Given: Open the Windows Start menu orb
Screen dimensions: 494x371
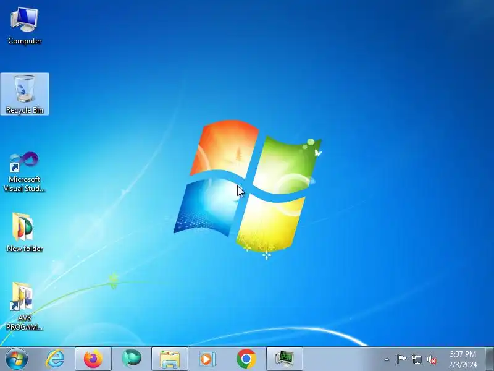Looking at the screenshot, I should [x=17, y=359].
